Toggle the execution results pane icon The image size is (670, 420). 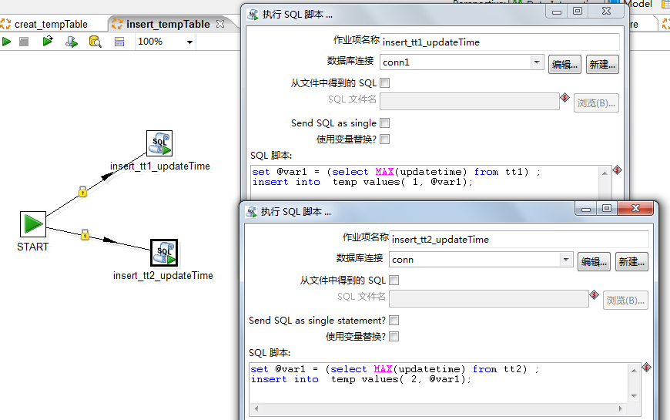pos(119,42)
